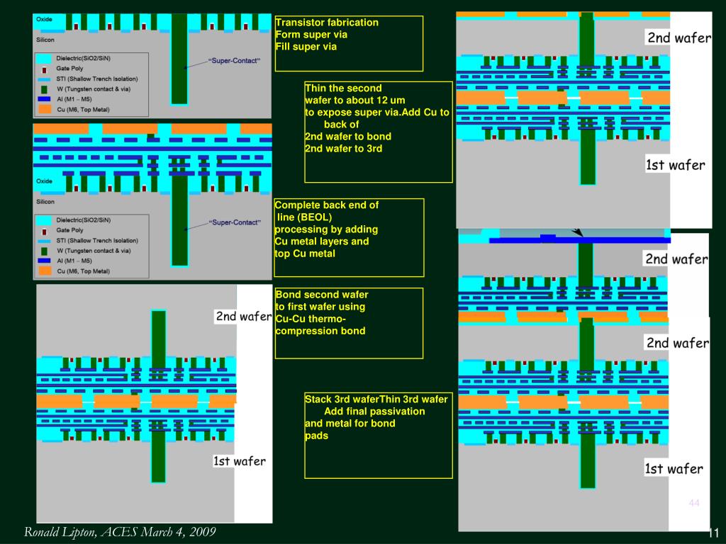Click blue Al swatch in first diagram legend
This screenshot has height=544, width=726.
point(45,99)
